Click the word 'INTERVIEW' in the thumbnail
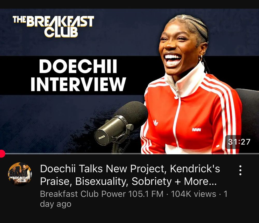259x223 pixels. (78, 84)
